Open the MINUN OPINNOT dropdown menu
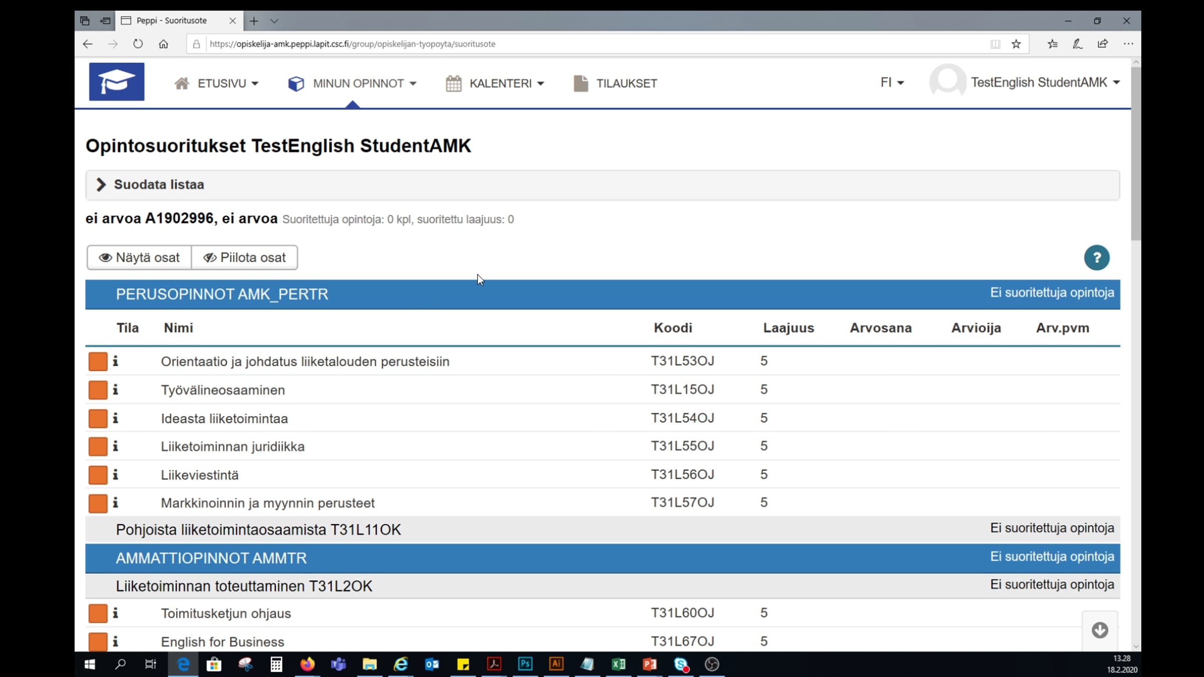 click(352, 83)
